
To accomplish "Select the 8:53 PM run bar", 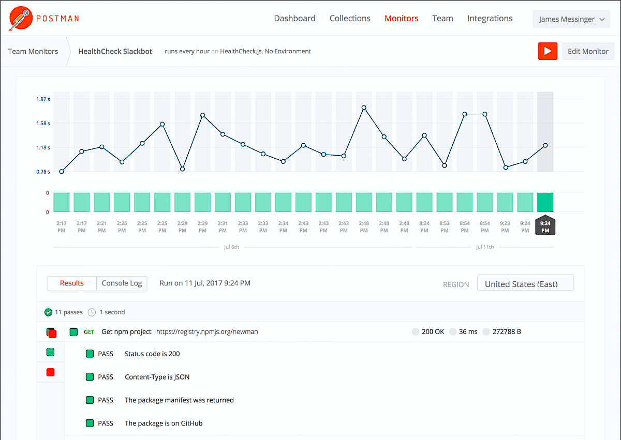I will (x=445, y=202).
